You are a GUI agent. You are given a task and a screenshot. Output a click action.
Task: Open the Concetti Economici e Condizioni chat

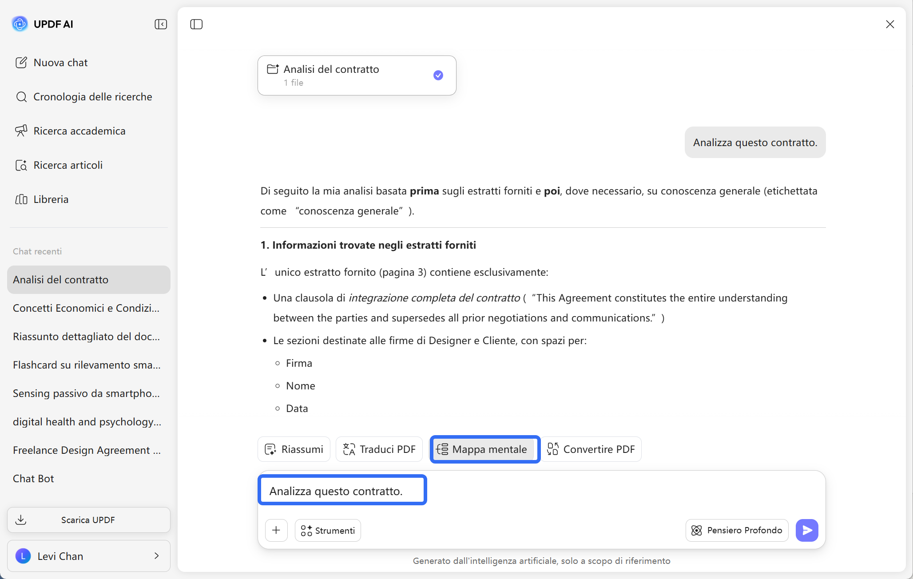click(x=86, y=308)
